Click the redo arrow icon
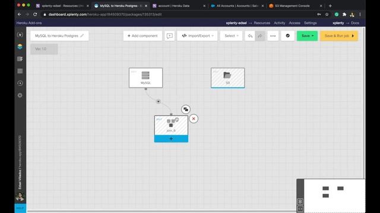 tap(260, 35)
